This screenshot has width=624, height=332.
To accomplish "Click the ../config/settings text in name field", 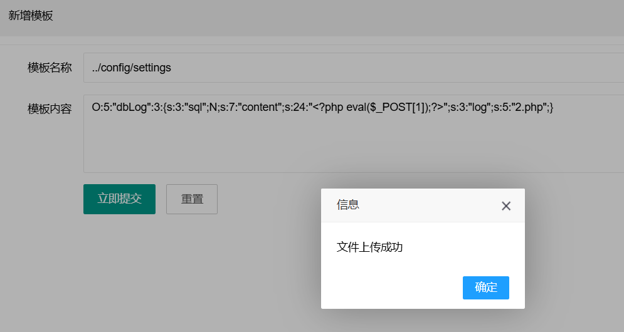I will [131, 68].
